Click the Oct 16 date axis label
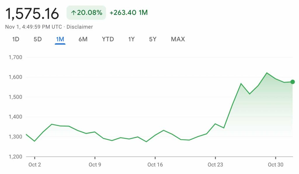This screenshot has height=174, width=299. (x=155, y=165)
